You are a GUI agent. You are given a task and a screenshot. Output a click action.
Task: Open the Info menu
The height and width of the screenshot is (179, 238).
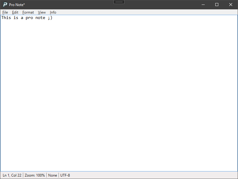tap(53, 12)
